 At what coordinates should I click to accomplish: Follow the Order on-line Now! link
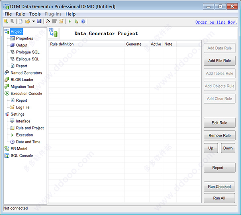click(x=216, y=22)
